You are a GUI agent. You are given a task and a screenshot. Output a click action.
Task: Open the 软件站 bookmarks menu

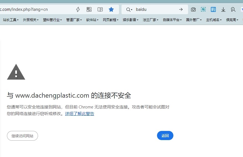click(x=92, y=20)
